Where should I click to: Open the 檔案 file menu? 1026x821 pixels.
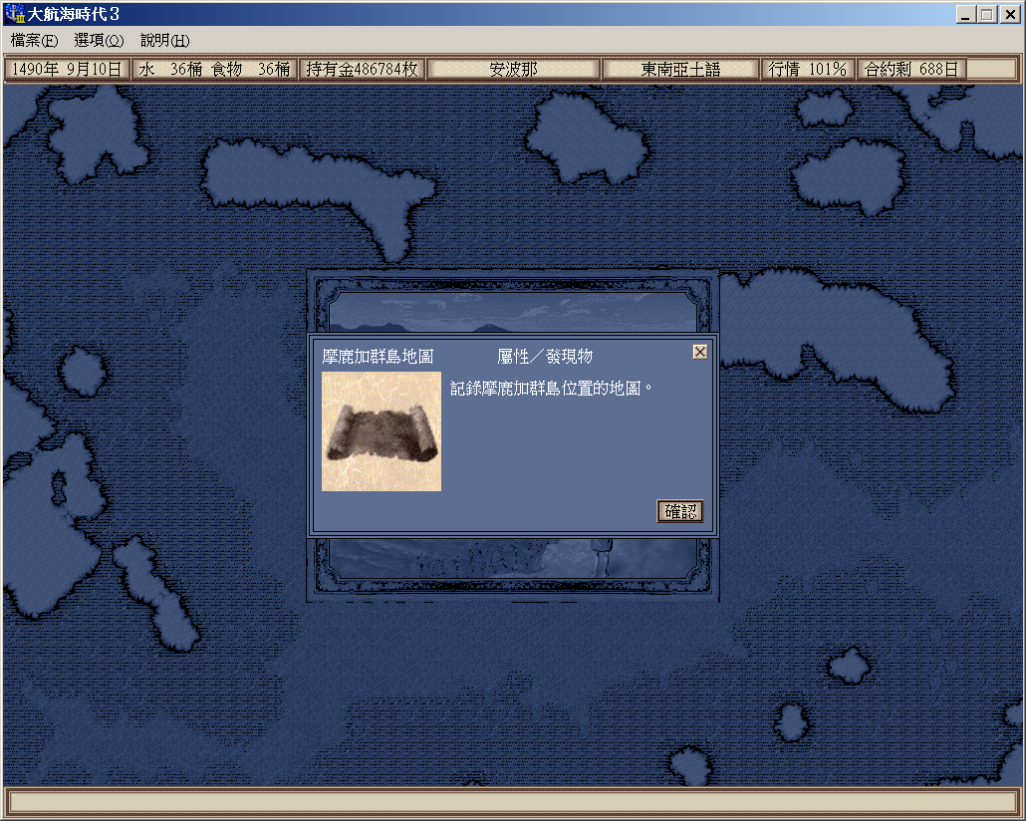(34, 40)
